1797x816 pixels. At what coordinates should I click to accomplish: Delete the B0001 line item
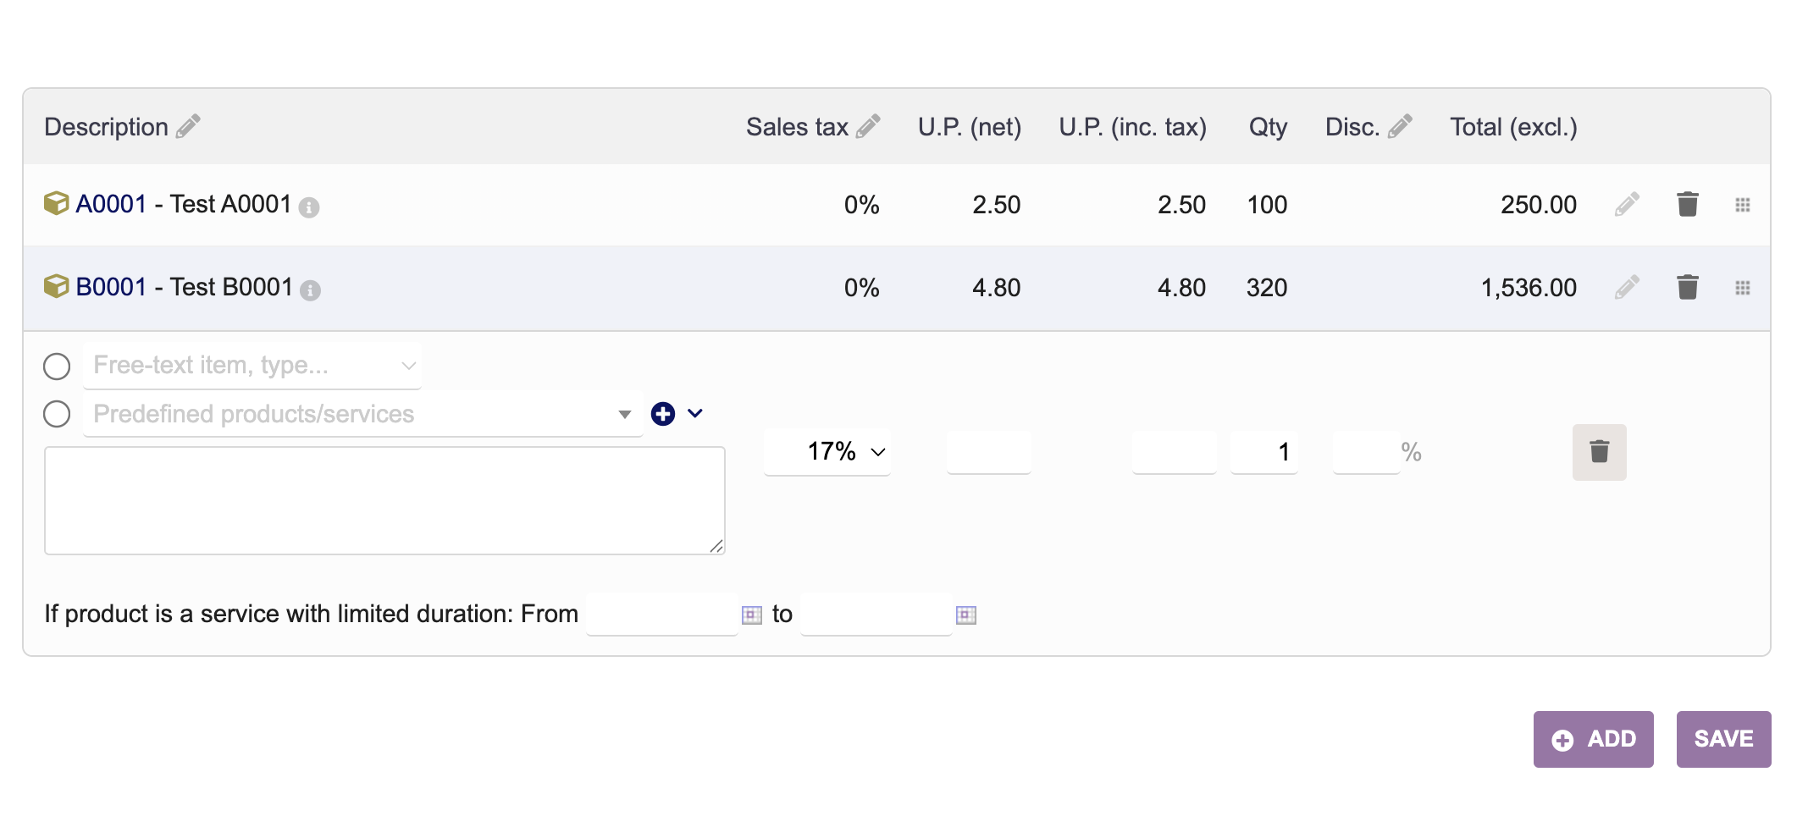coord(1687,287)
